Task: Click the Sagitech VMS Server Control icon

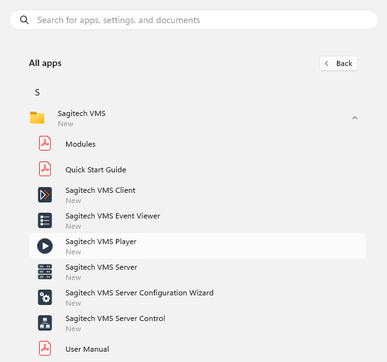Action: coord(45,323)
